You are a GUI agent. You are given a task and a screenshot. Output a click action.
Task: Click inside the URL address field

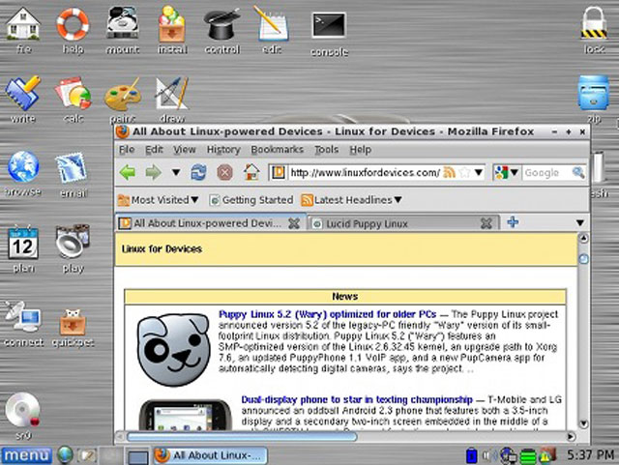(x=364, y=172)
